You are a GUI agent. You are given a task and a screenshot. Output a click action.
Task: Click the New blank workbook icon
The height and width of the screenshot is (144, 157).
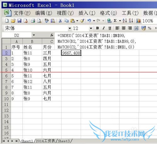pyautogui.click(x=7, y=21)
